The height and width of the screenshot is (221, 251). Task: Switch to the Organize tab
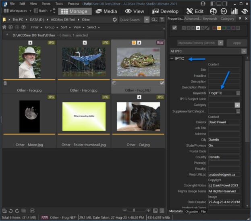pos(191,211)
